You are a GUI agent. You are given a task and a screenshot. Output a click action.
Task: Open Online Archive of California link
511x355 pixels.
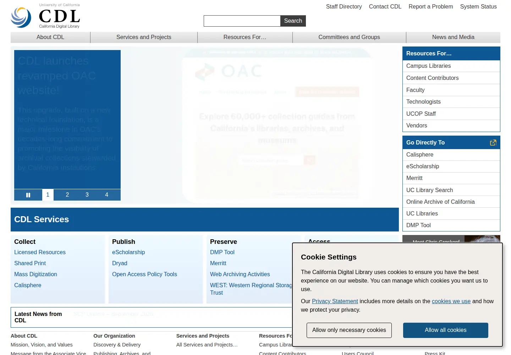pos(451,202)
